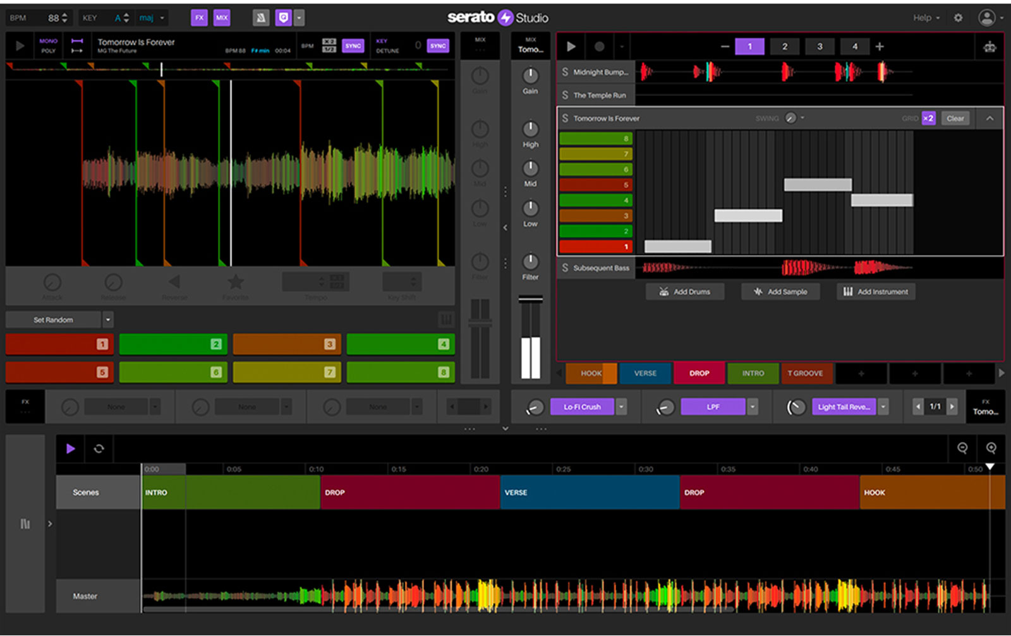The image size is (1011, 636).
Task: Click the Favorite star icon
Action: point(236,282)
